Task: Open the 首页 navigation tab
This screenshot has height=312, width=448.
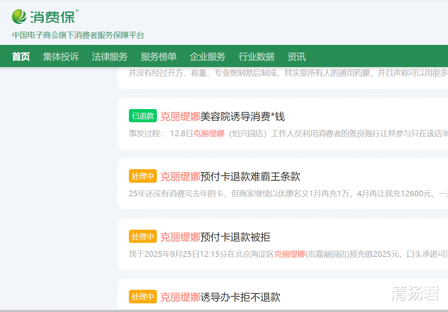Action: click(21, 56)
